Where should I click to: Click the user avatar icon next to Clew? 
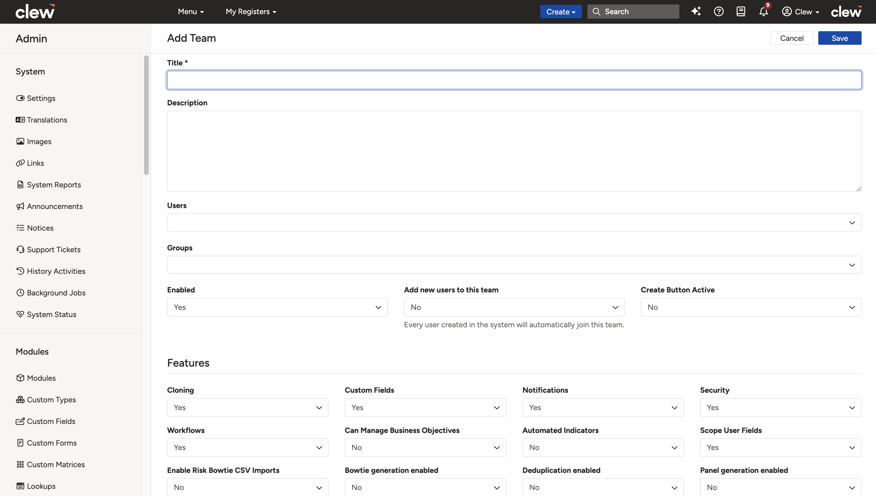(787, 12)
